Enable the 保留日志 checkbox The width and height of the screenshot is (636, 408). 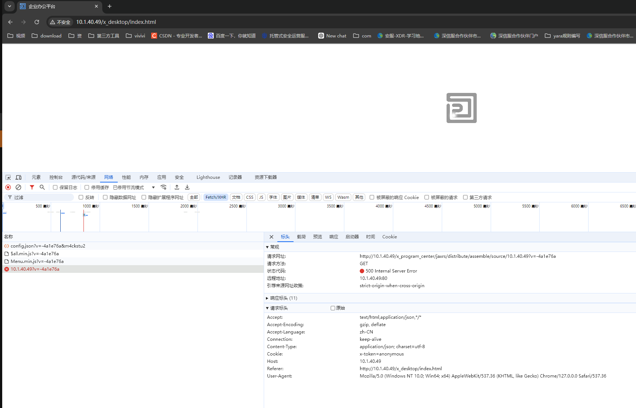click(55, 187)
